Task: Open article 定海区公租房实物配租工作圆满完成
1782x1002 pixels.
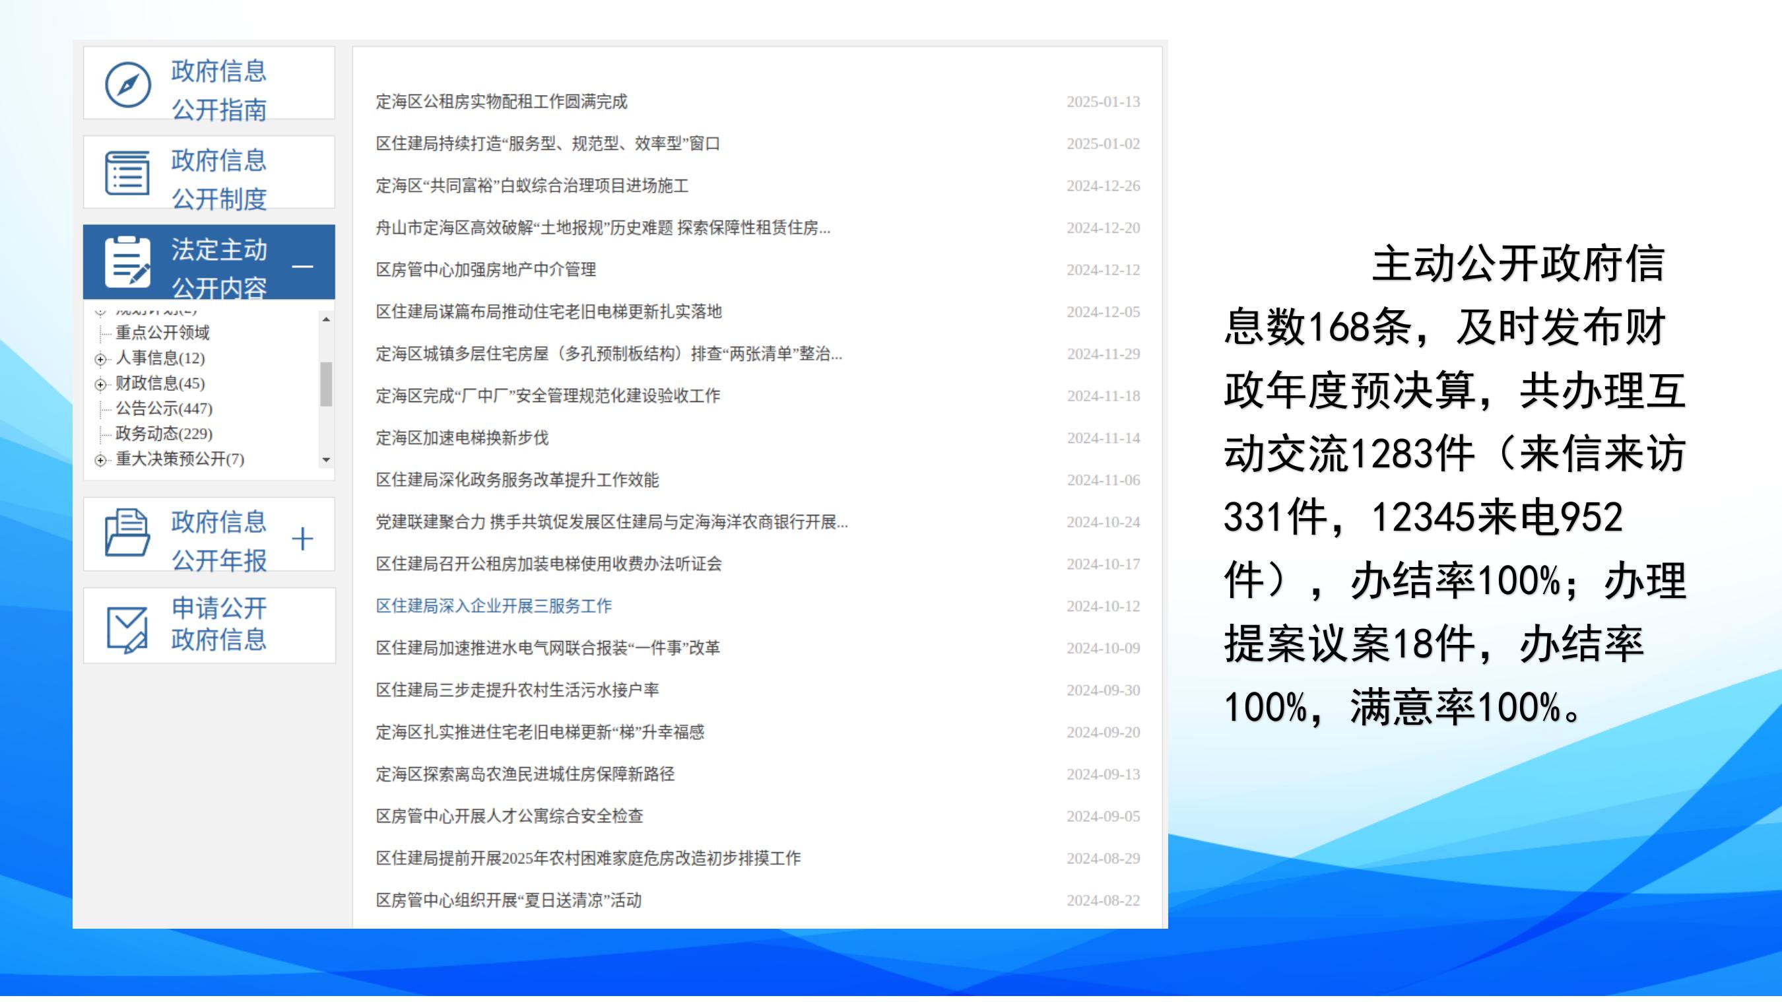Action: pyautogui.click(x=502, y=102)
